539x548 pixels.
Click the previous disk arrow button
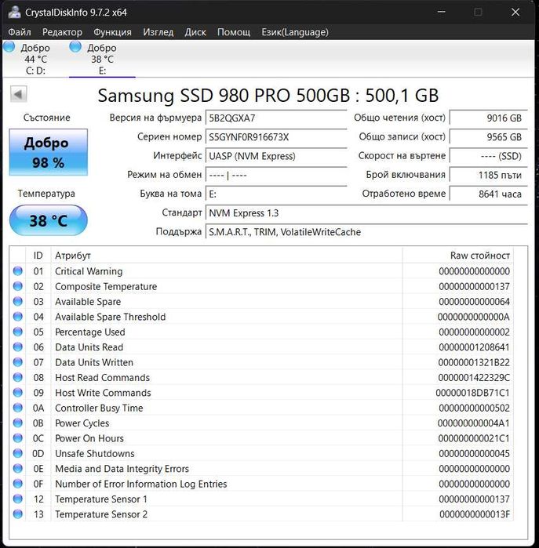coord(18,94)
